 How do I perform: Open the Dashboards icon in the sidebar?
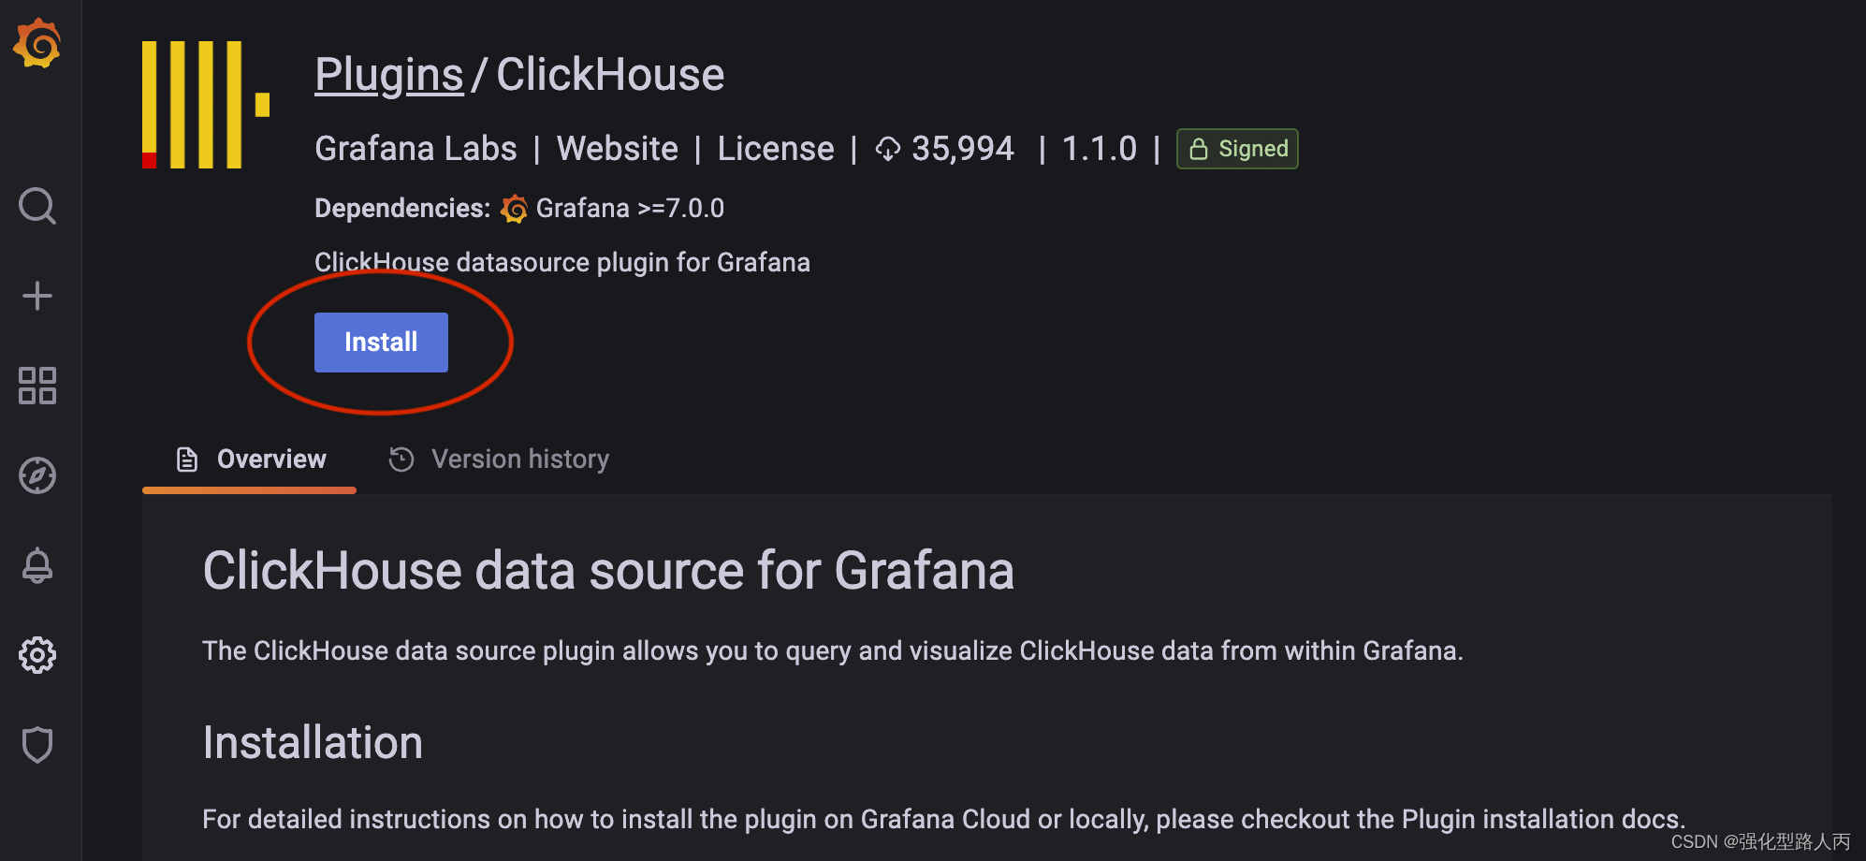click(37, 386)
